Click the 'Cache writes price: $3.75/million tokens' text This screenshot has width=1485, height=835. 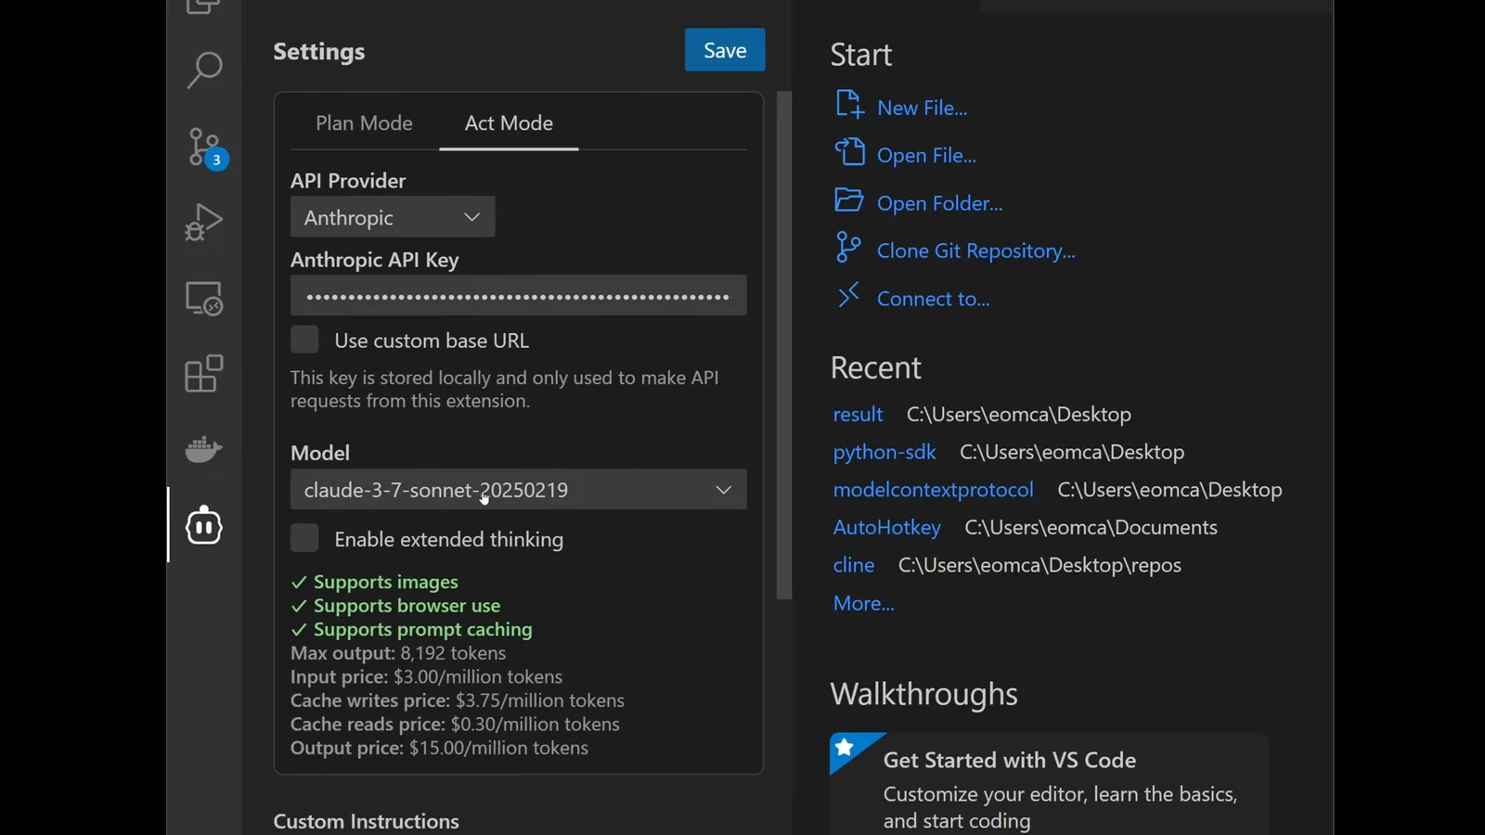(x=458, y=700)
